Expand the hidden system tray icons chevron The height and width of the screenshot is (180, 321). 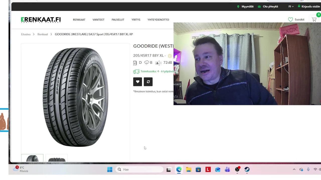(x=294, y=169)
